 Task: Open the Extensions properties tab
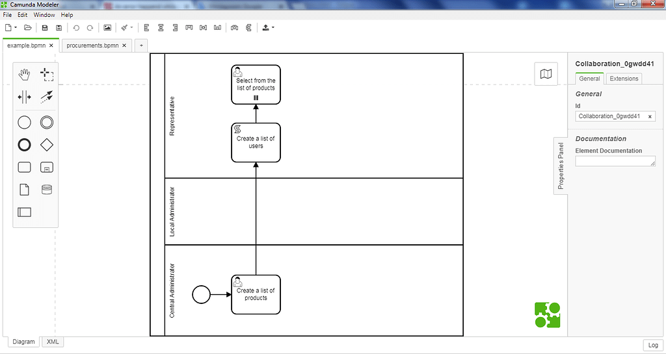click(x=624, y=79)
